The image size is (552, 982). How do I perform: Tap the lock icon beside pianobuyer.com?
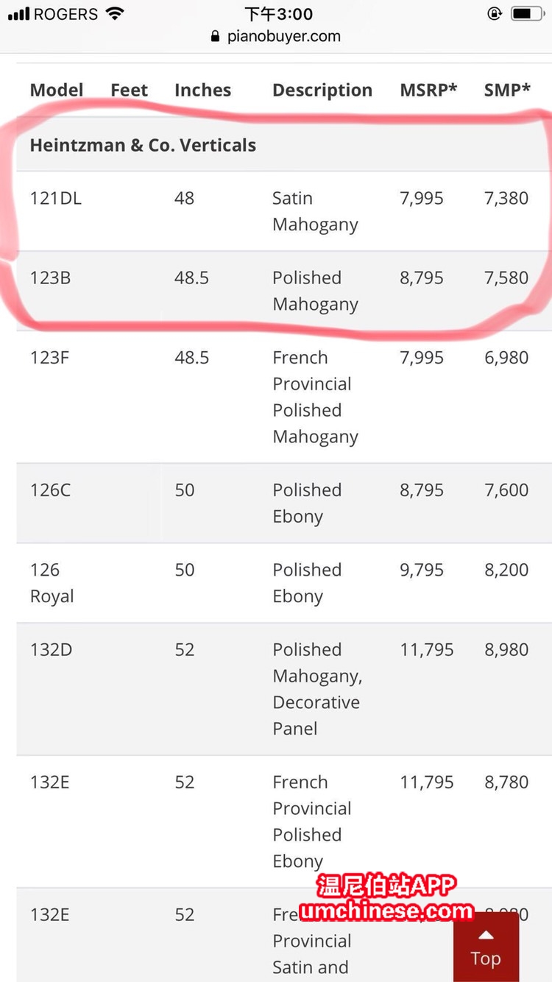tap(216, 36)
